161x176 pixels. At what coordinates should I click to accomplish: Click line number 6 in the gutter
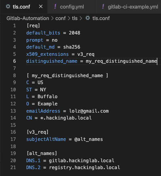[x=14, y=61]
